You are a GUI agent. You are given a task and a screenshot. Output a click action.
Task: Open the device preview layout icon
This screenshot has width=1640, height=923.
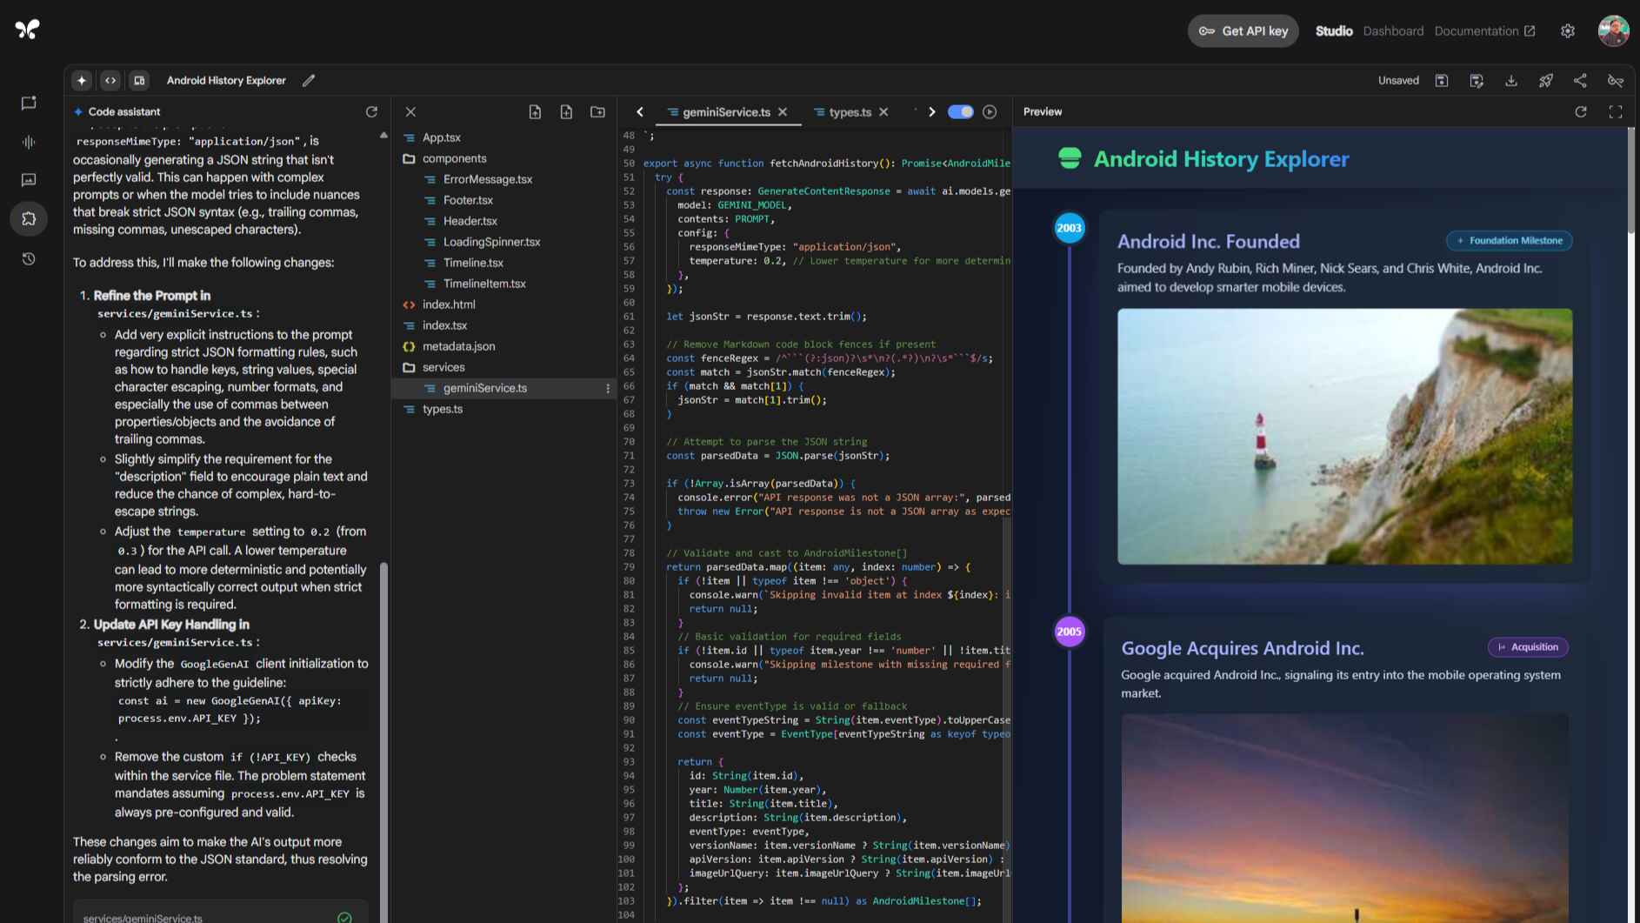click(x=139, y=80)
